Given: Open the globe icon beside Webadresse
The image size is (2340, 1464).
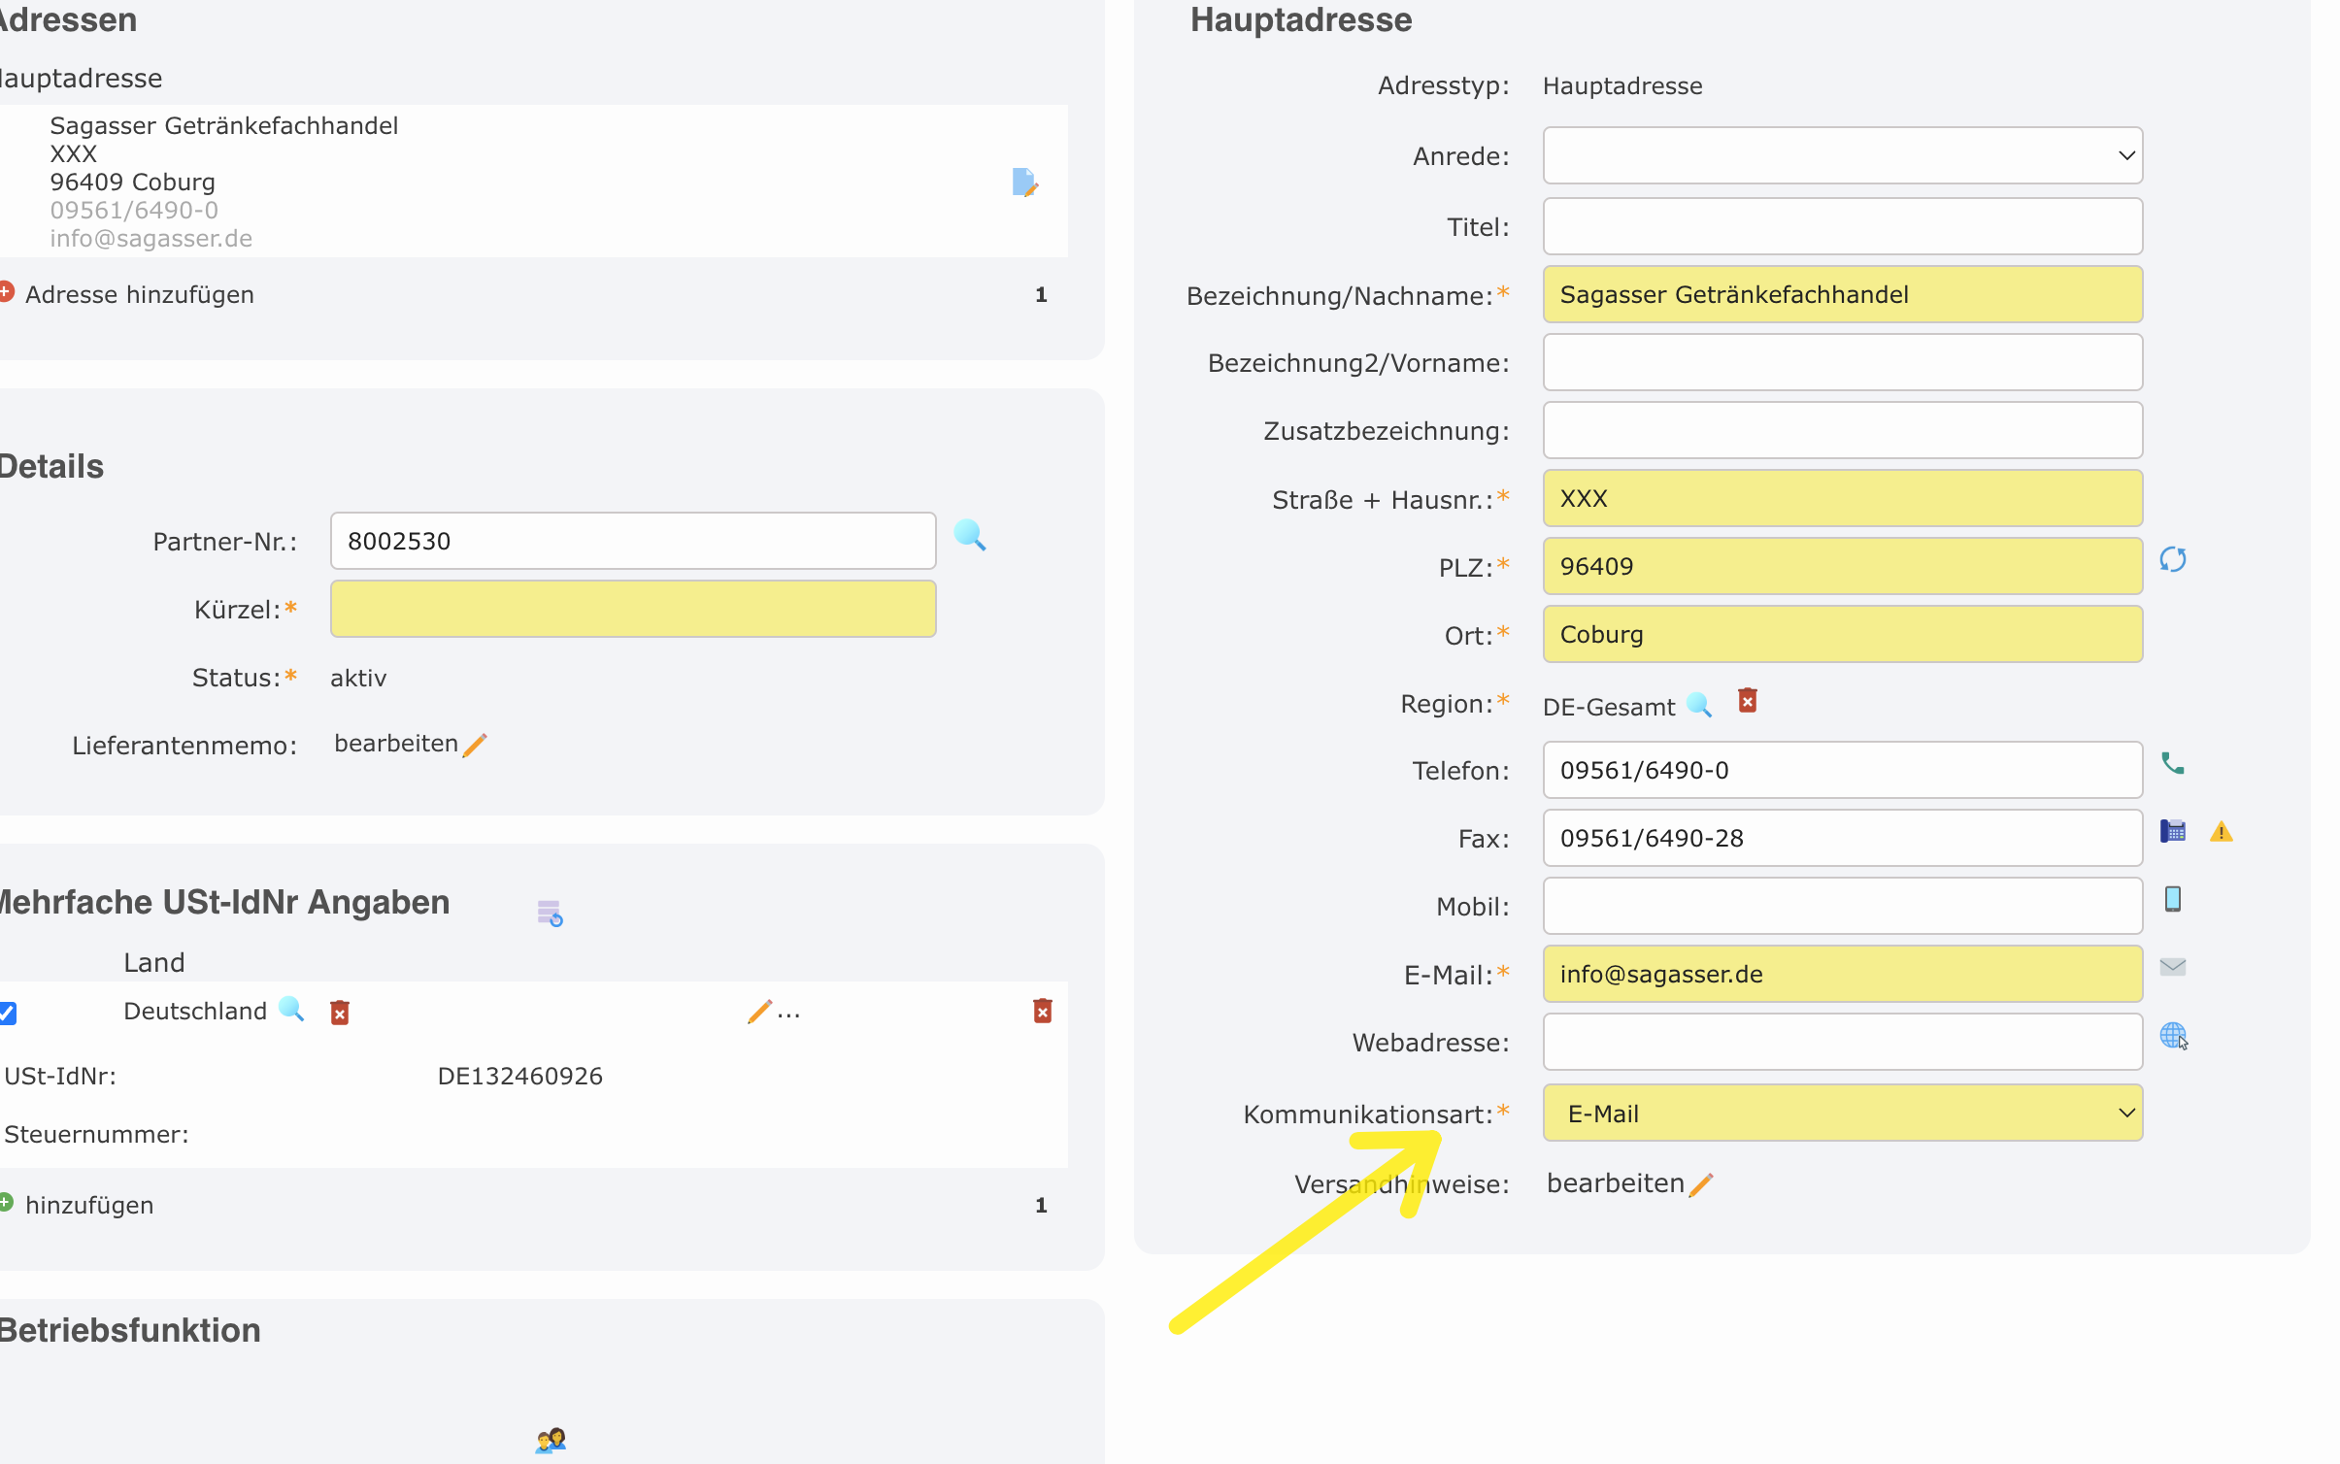Looking at the screenshot, I should pos(2174,1037).
